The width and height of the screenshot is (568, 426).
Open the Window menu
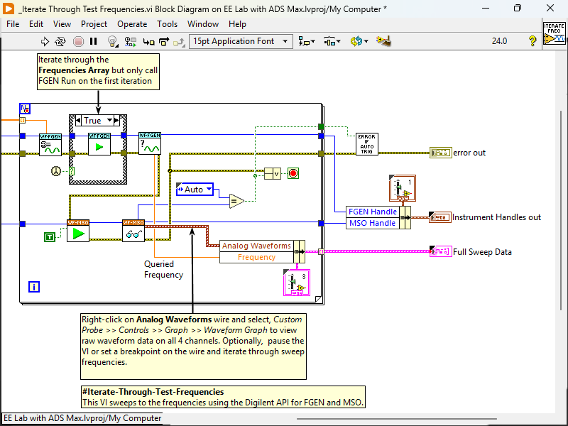[203, 24]
